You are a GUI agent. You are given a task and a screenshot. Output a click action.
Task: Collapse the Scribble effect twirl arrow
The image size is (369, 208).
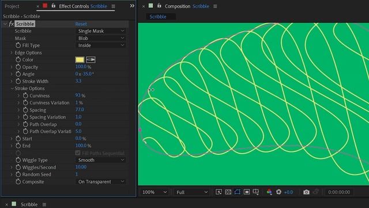5,24
